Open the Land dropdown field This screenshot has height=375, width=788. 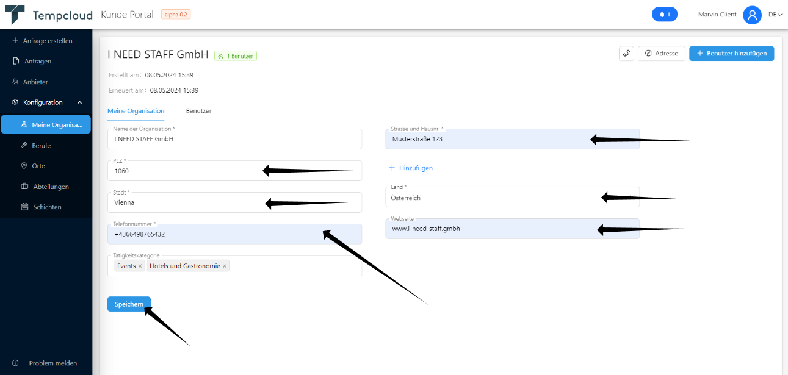click(512, 198)
